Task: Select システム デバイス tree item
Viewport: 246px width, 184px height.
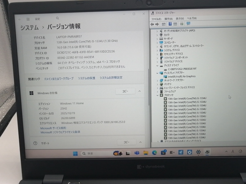Action: [172, 50]
